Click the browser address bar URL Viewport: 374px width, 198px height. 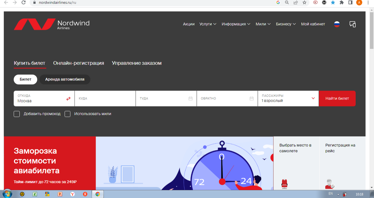click(x=57, y=2)
